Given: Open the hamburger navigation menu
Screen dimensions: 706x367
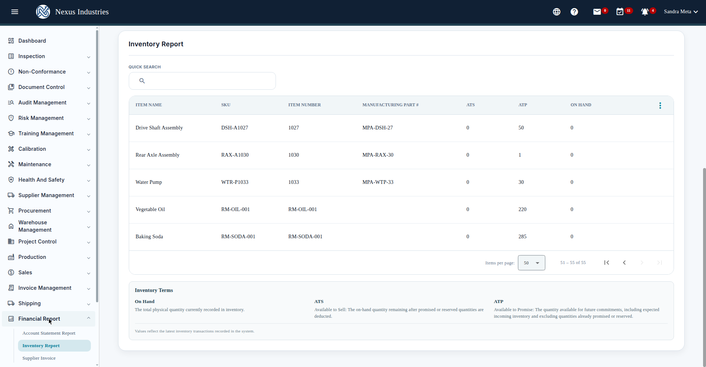Looking at the screenshot, I should [x=15, y=12].
